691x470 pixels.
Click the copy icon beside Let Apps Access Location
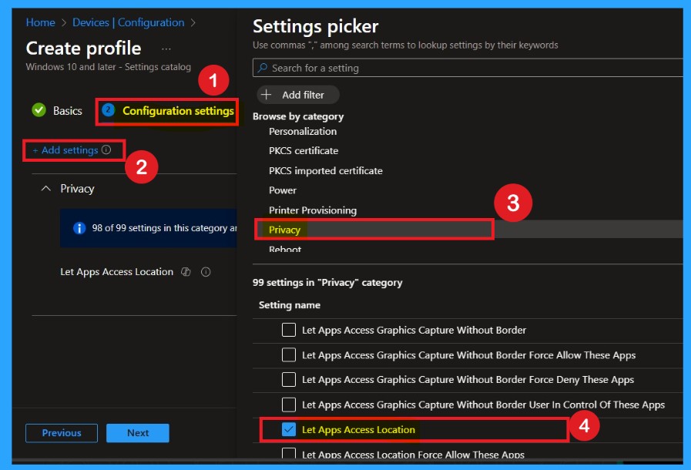pyautogui.click(x=186, y=272)
